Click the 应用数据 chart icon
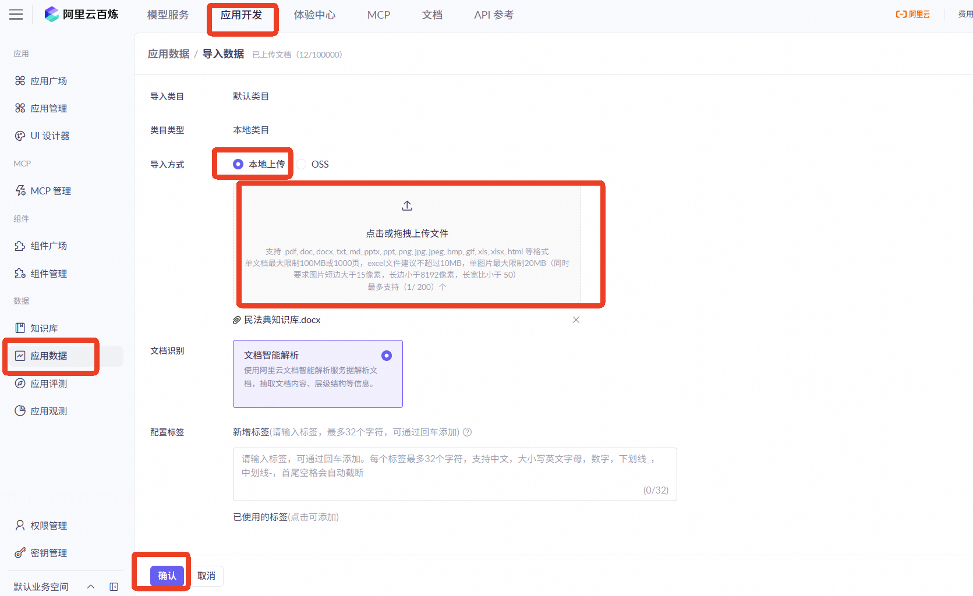 [20, 356]
